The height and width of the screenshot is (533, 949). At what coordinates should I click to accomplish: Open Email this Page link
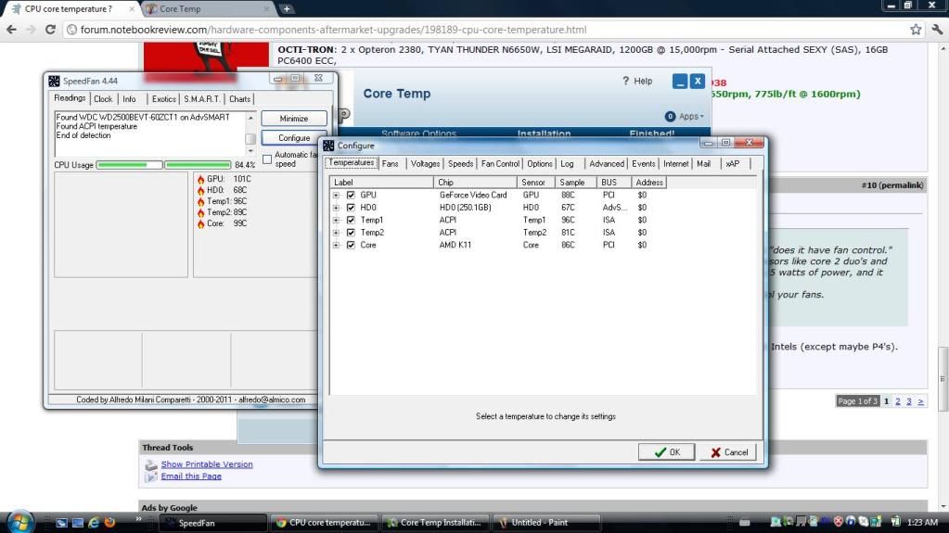[x=191, y=476]
